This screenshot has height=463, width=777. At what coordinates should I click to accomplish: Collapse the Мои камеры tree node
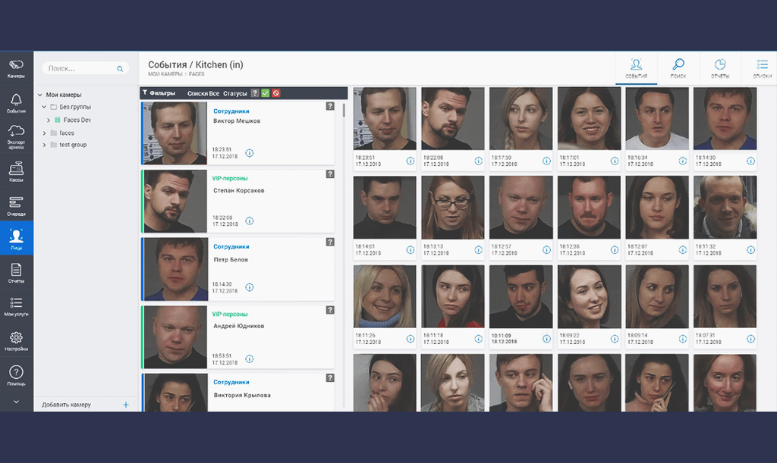40,95
